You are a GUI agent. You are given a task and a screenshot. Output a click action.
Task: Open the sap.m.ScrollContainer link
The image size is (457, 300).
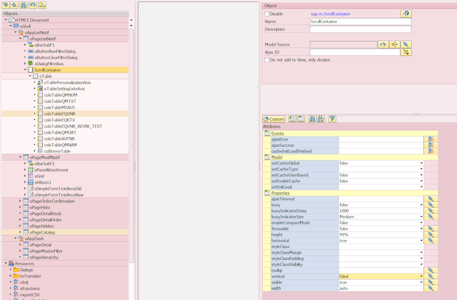pyautogui.click(x=331, y=14)
